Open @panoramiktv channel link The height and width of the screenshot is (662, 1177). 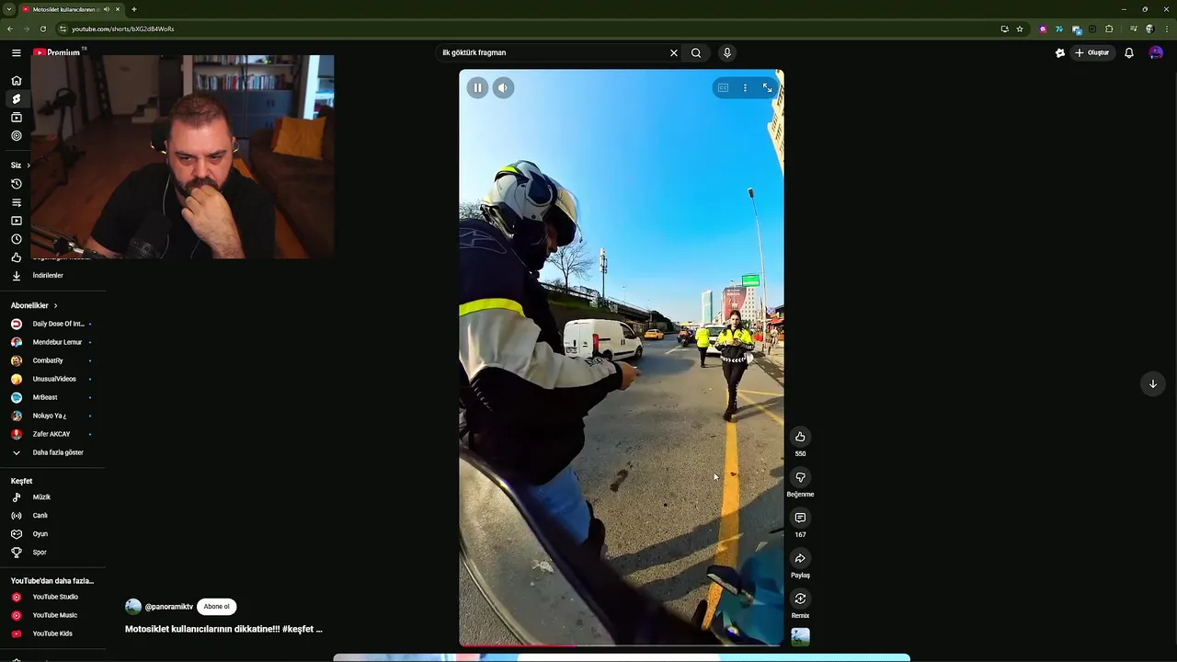pyautogui.click(x=168, y=607)
